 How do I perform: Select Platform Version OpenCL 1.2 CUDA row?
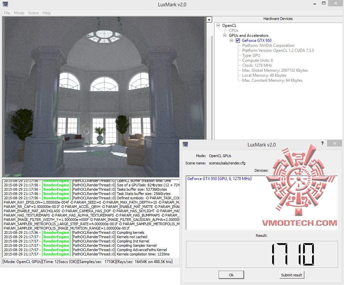[x=278, y=50]
